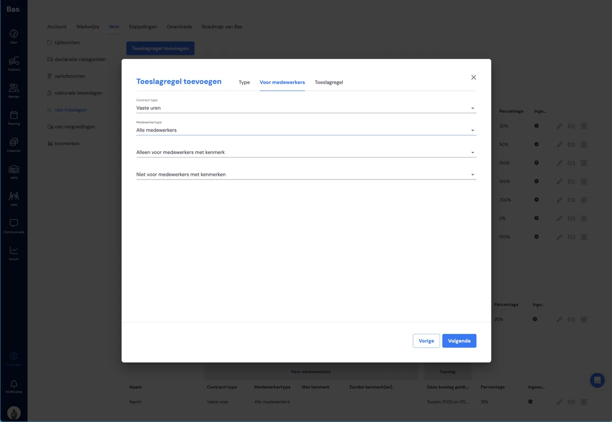The image size is (612, 422).
Task: Open employees list icon in 200% row
Action: [x=584, y=200]
